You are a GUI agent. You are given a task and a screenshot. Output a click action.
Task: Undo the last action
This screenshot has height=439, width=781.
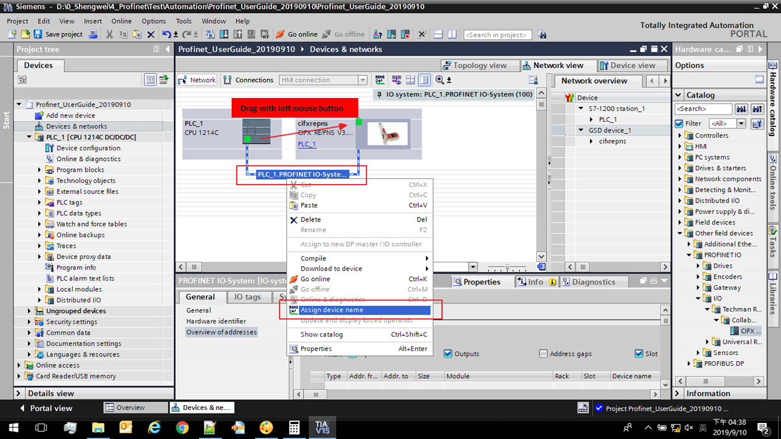(x=166, y=34)
